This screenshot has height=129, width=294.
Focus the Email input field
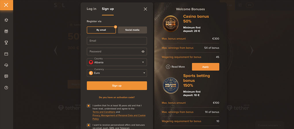click(x=117, y=41)
